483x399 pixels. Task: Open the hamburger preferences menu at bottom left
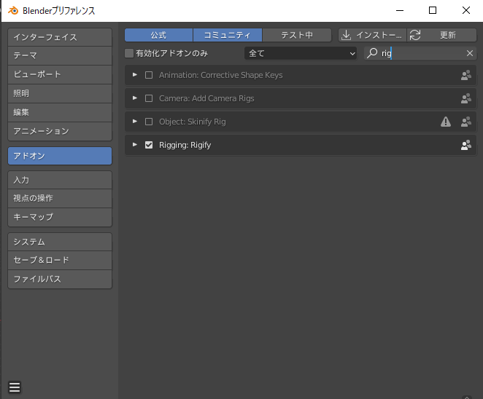coord(15,387)
